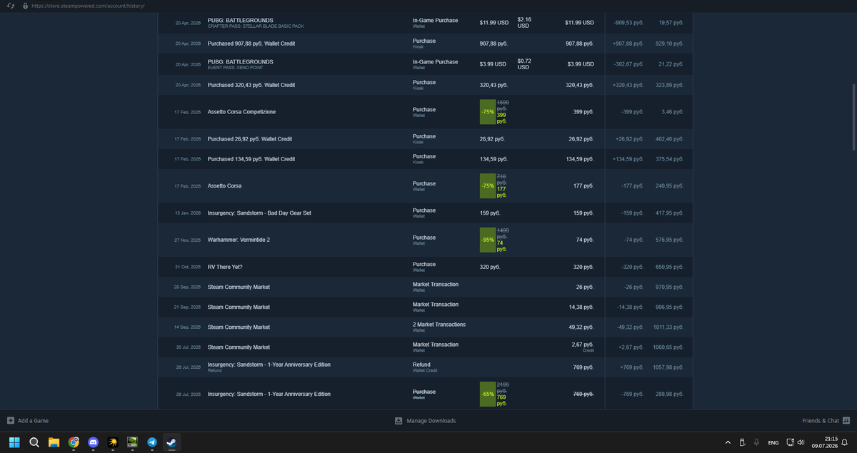Screen dimensions: 857x453
Task: Open the Assetto Corsa 177 руб. purchase
Action: click(x=426, y=186)
